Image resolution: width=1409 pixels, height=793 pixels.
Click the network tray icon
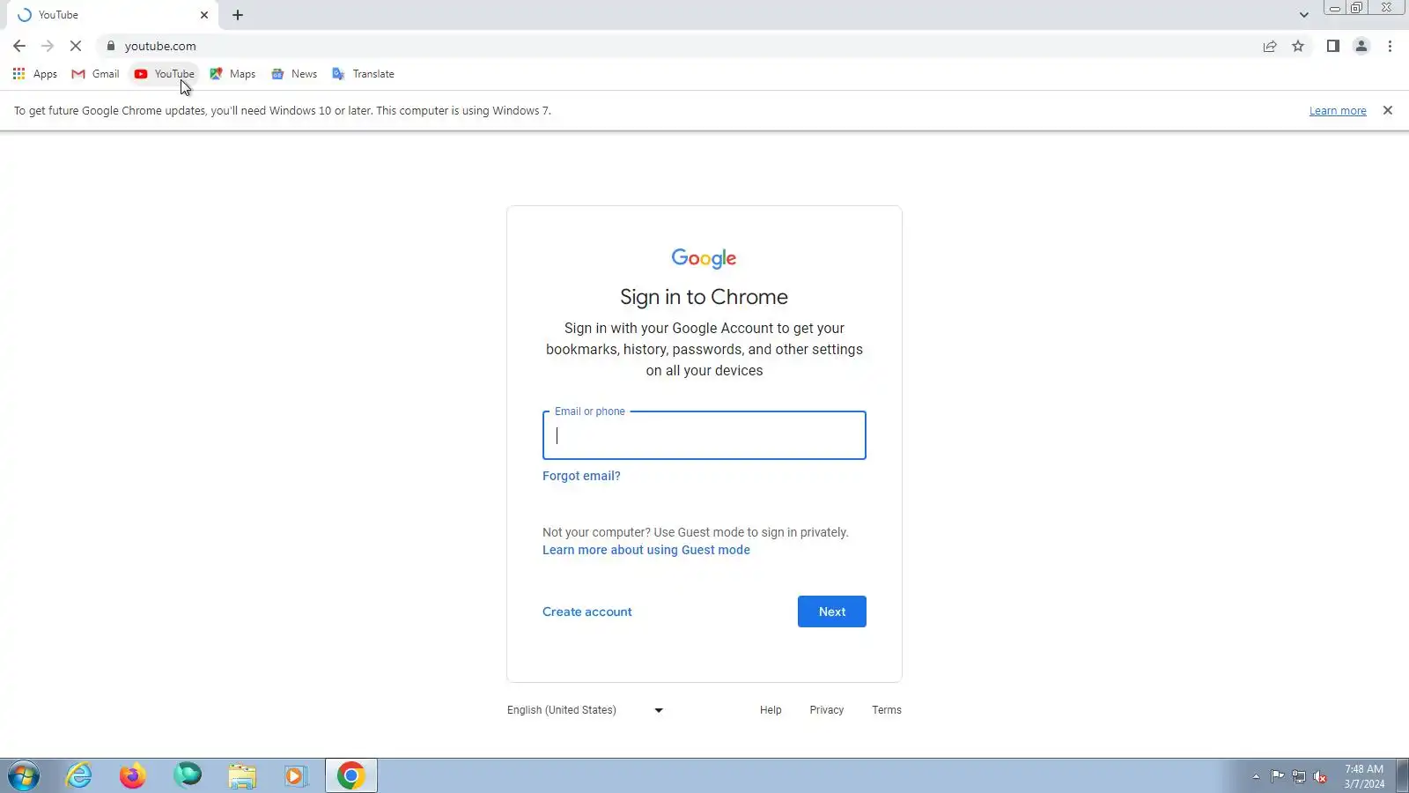[1299, 776]
